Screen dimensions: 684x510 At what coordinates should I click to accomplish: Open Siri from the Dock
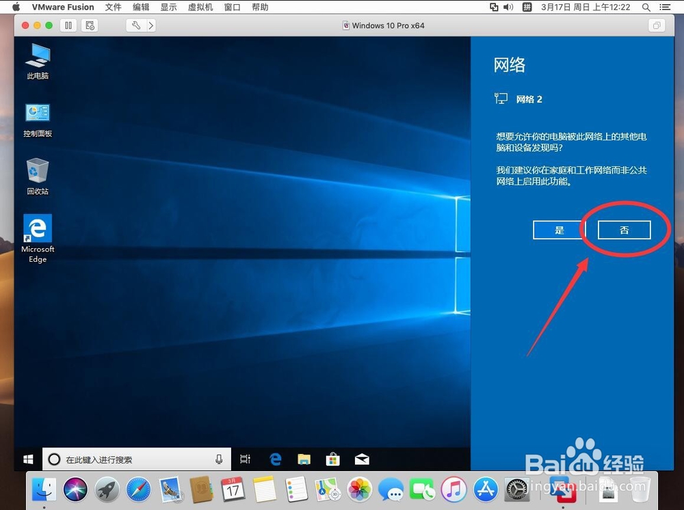tap(75, 489)
